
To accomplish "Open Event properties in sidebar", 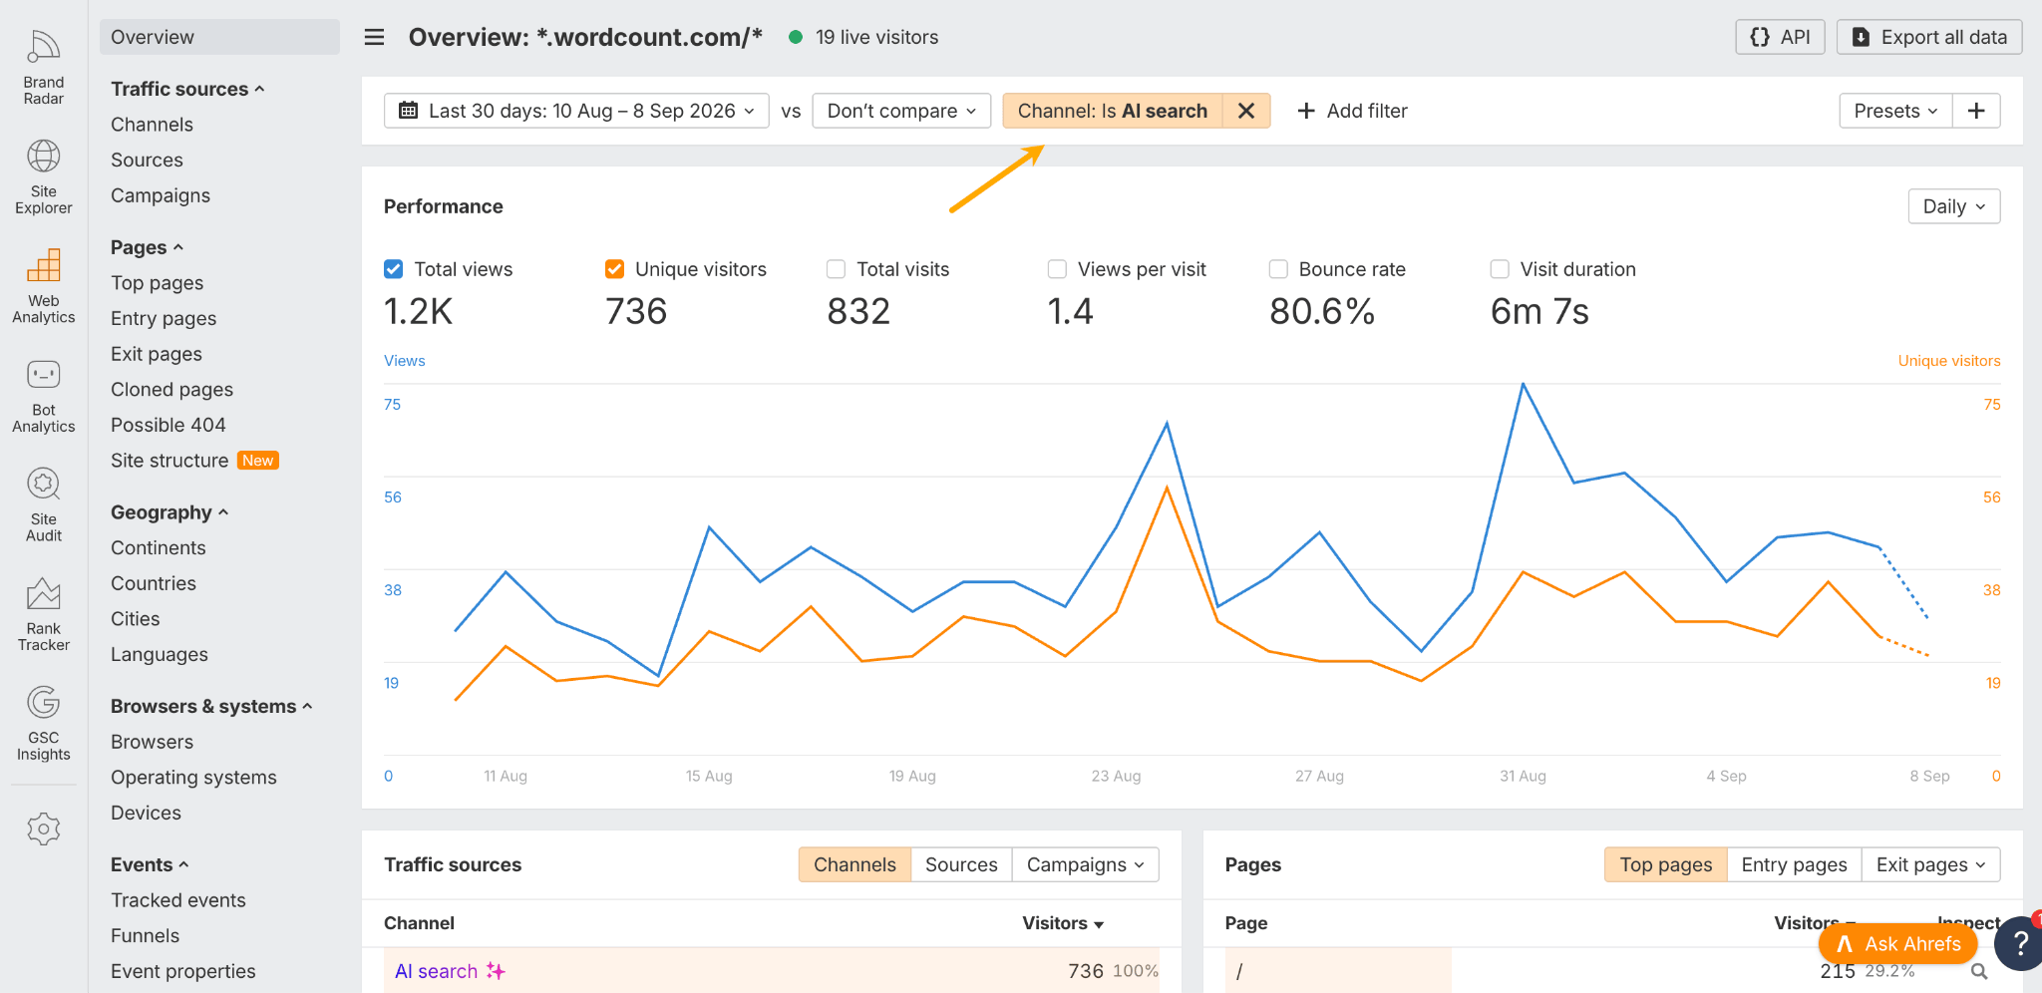I will tap(182, 971).
